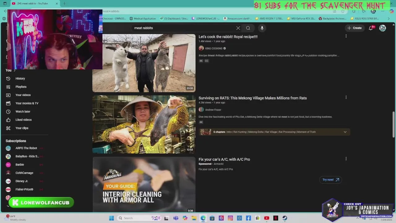
Task: Open Let's cook the rabbit video title
Action: [228, 37]
